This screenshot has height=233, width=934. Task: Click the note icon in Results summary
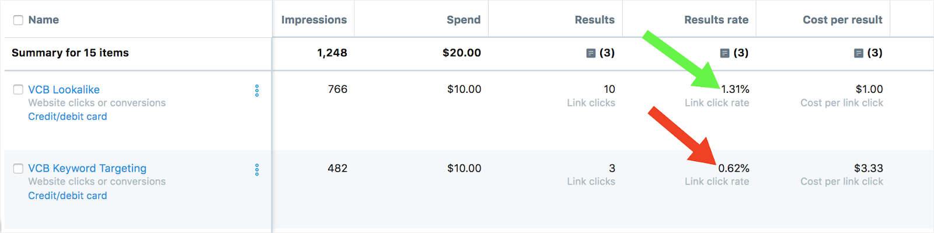591,53
